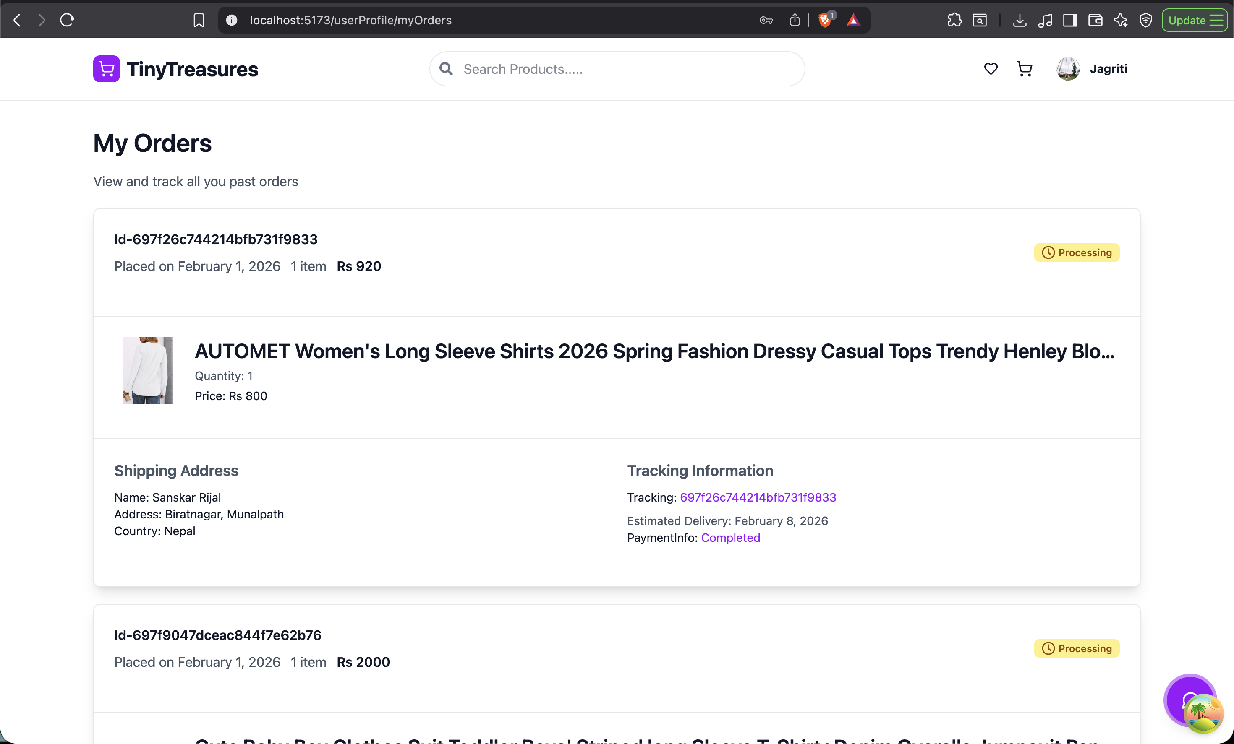This screenshot has width=1234, height=744.
Task: Click the Update browser button
Action: pyautogui.click(x=1195, y=20)
